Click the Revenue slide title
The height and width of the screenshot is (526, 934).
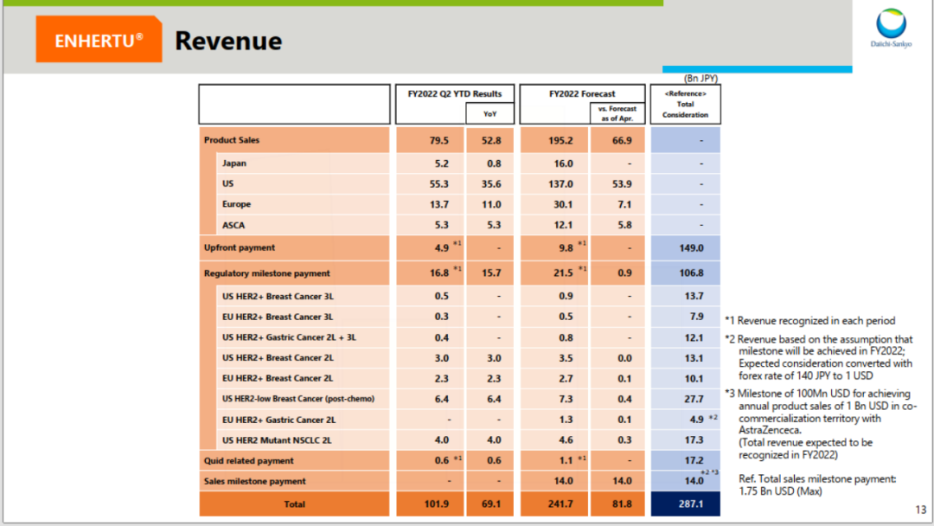click(228, 41)
